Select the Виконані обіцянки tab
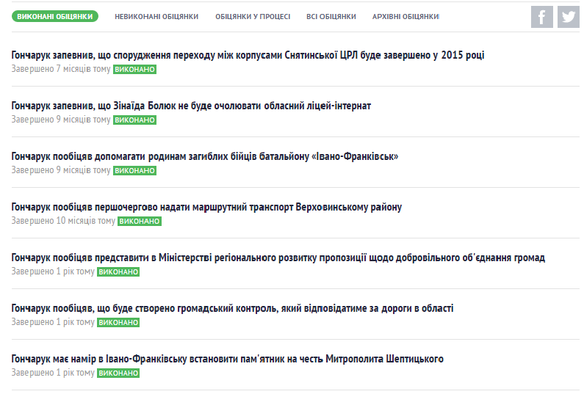This screenshot has height=394, width=584. tap(55, 16)
